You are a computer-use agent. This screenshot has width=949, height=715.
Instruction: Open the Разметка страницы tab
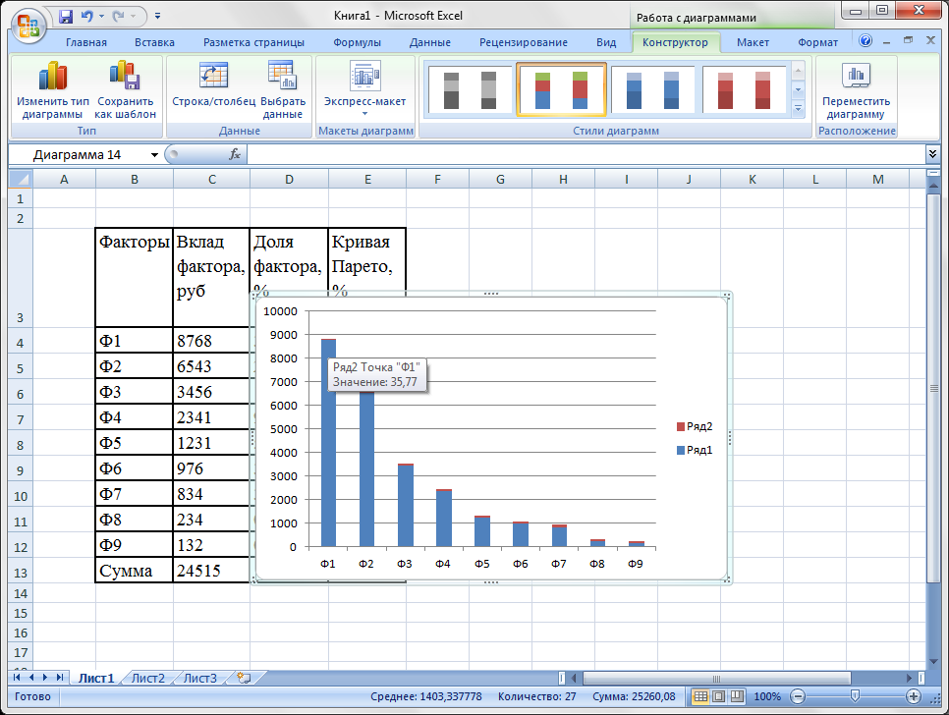coord(253,42)
